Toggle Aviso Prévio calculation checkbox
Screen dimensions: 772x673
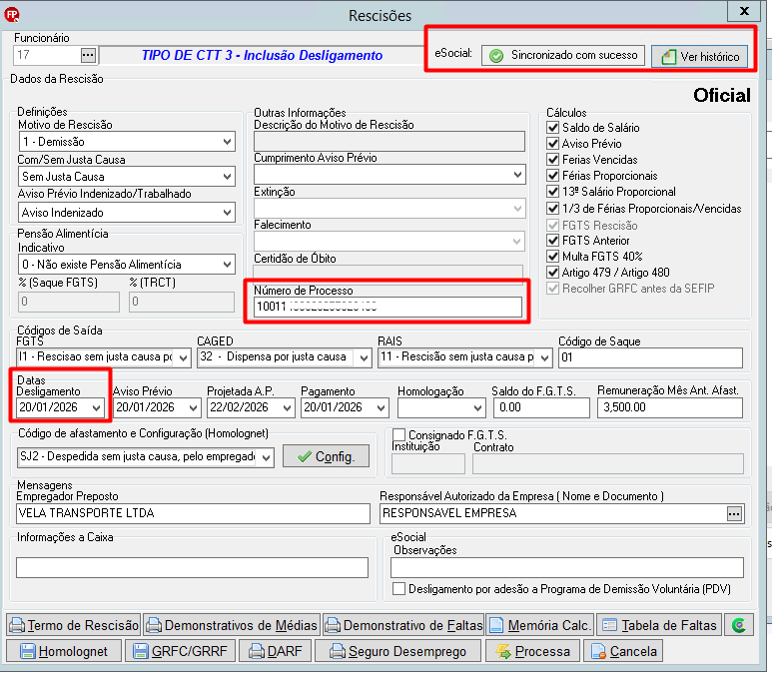(x=553, y=144)
